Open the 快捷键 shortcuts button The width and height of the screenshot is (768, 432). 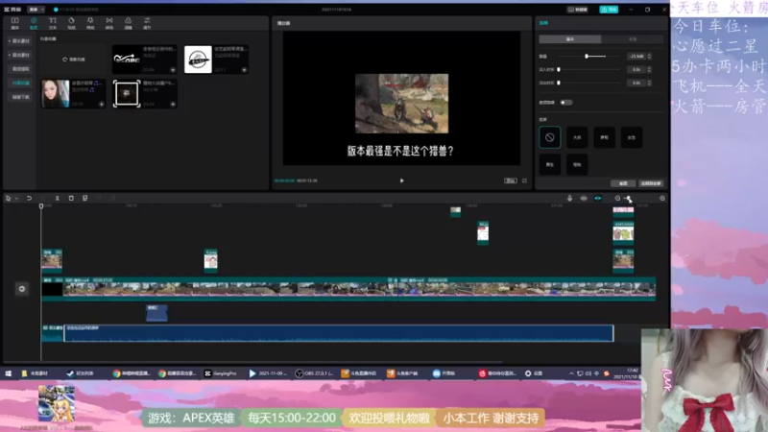pos(578,10)
